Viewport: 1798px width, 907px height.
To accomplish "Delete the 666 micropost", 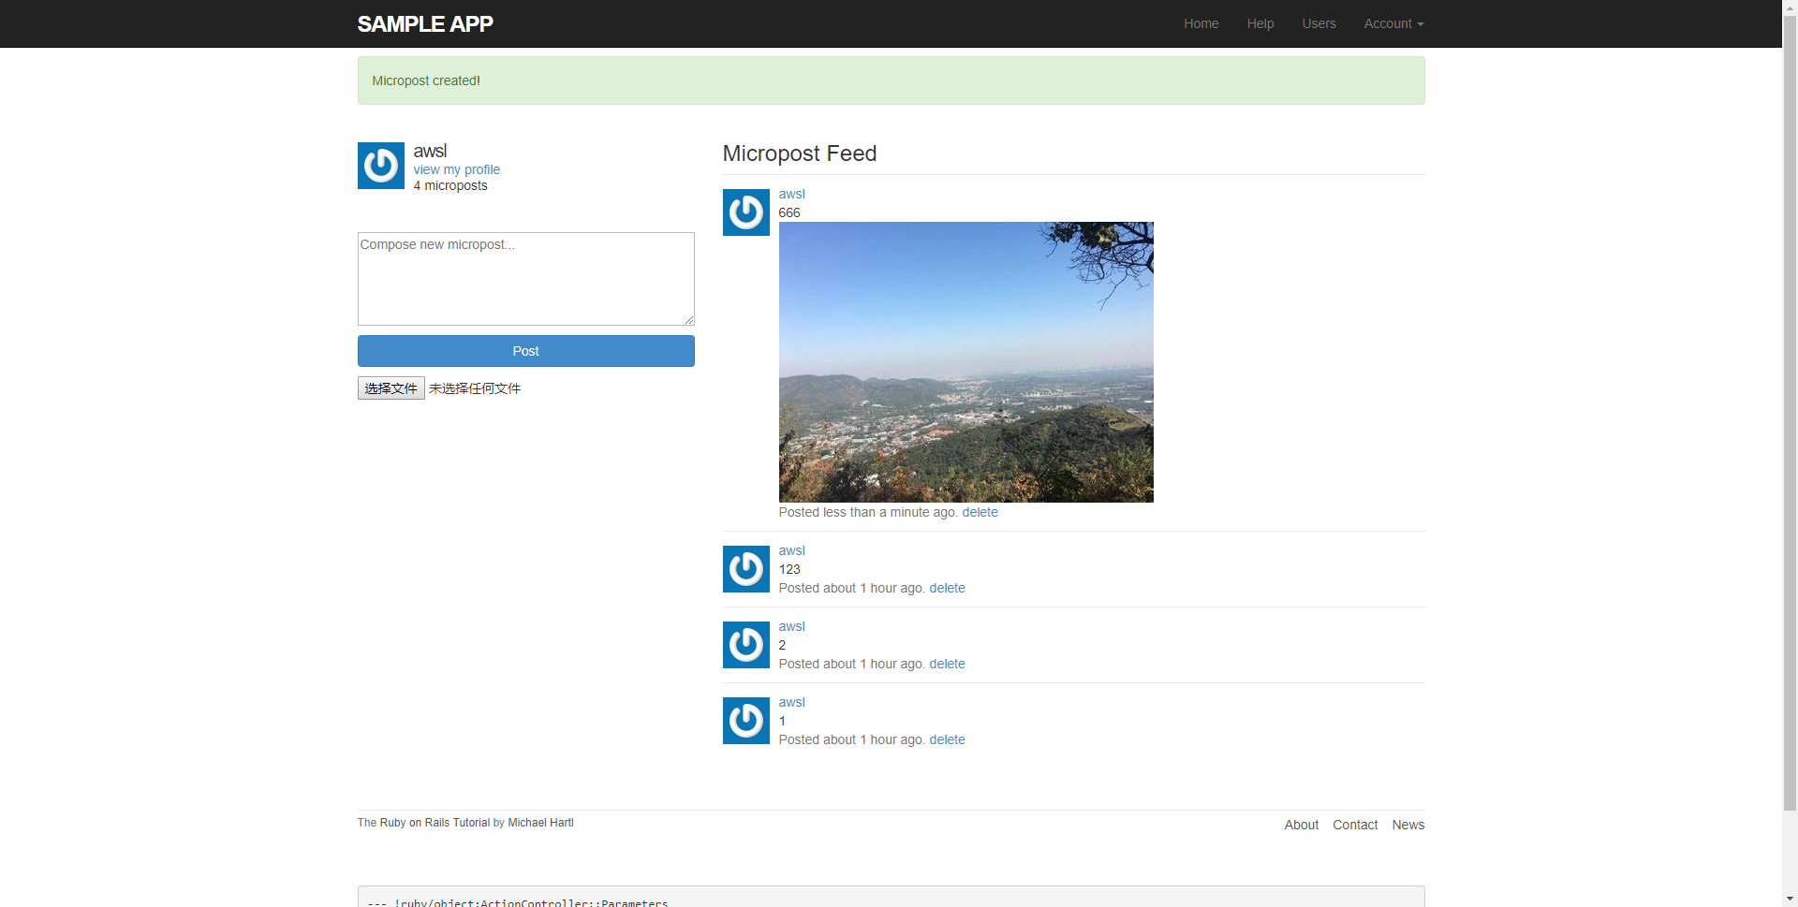I will (x=980, y=512).
